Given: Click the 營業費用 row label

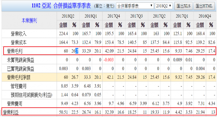Looking at the screenshot, I should (15, 104).
